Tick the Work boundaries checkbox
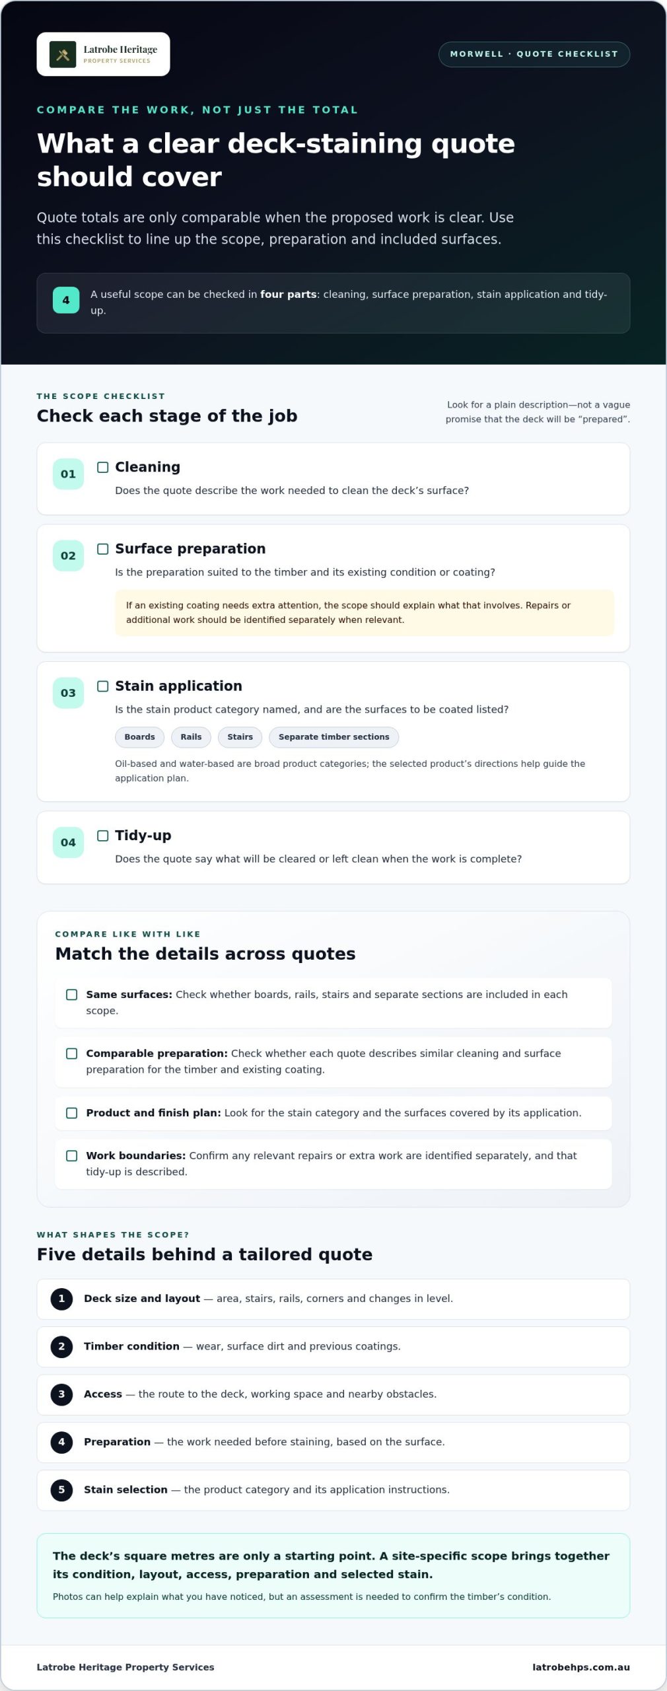667x1691 pixels. point(72,1156)
